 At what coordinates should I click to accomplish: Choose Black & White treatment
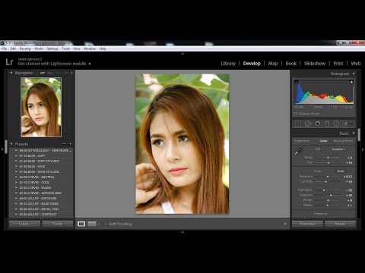click(343, 141)
